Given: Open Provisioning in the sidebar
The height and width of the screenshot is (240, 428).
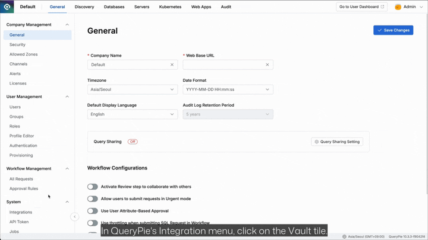Looking at the screenshot, I should [21, 155].
